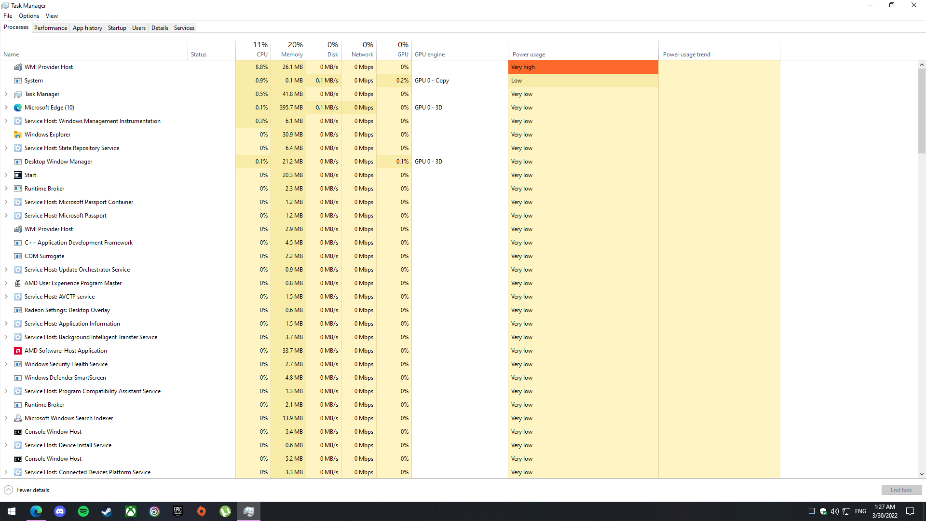Expand the Microsoft Edge (10) process group
The height and width of the screenshot is (521, 926).
tap(6, 108)
